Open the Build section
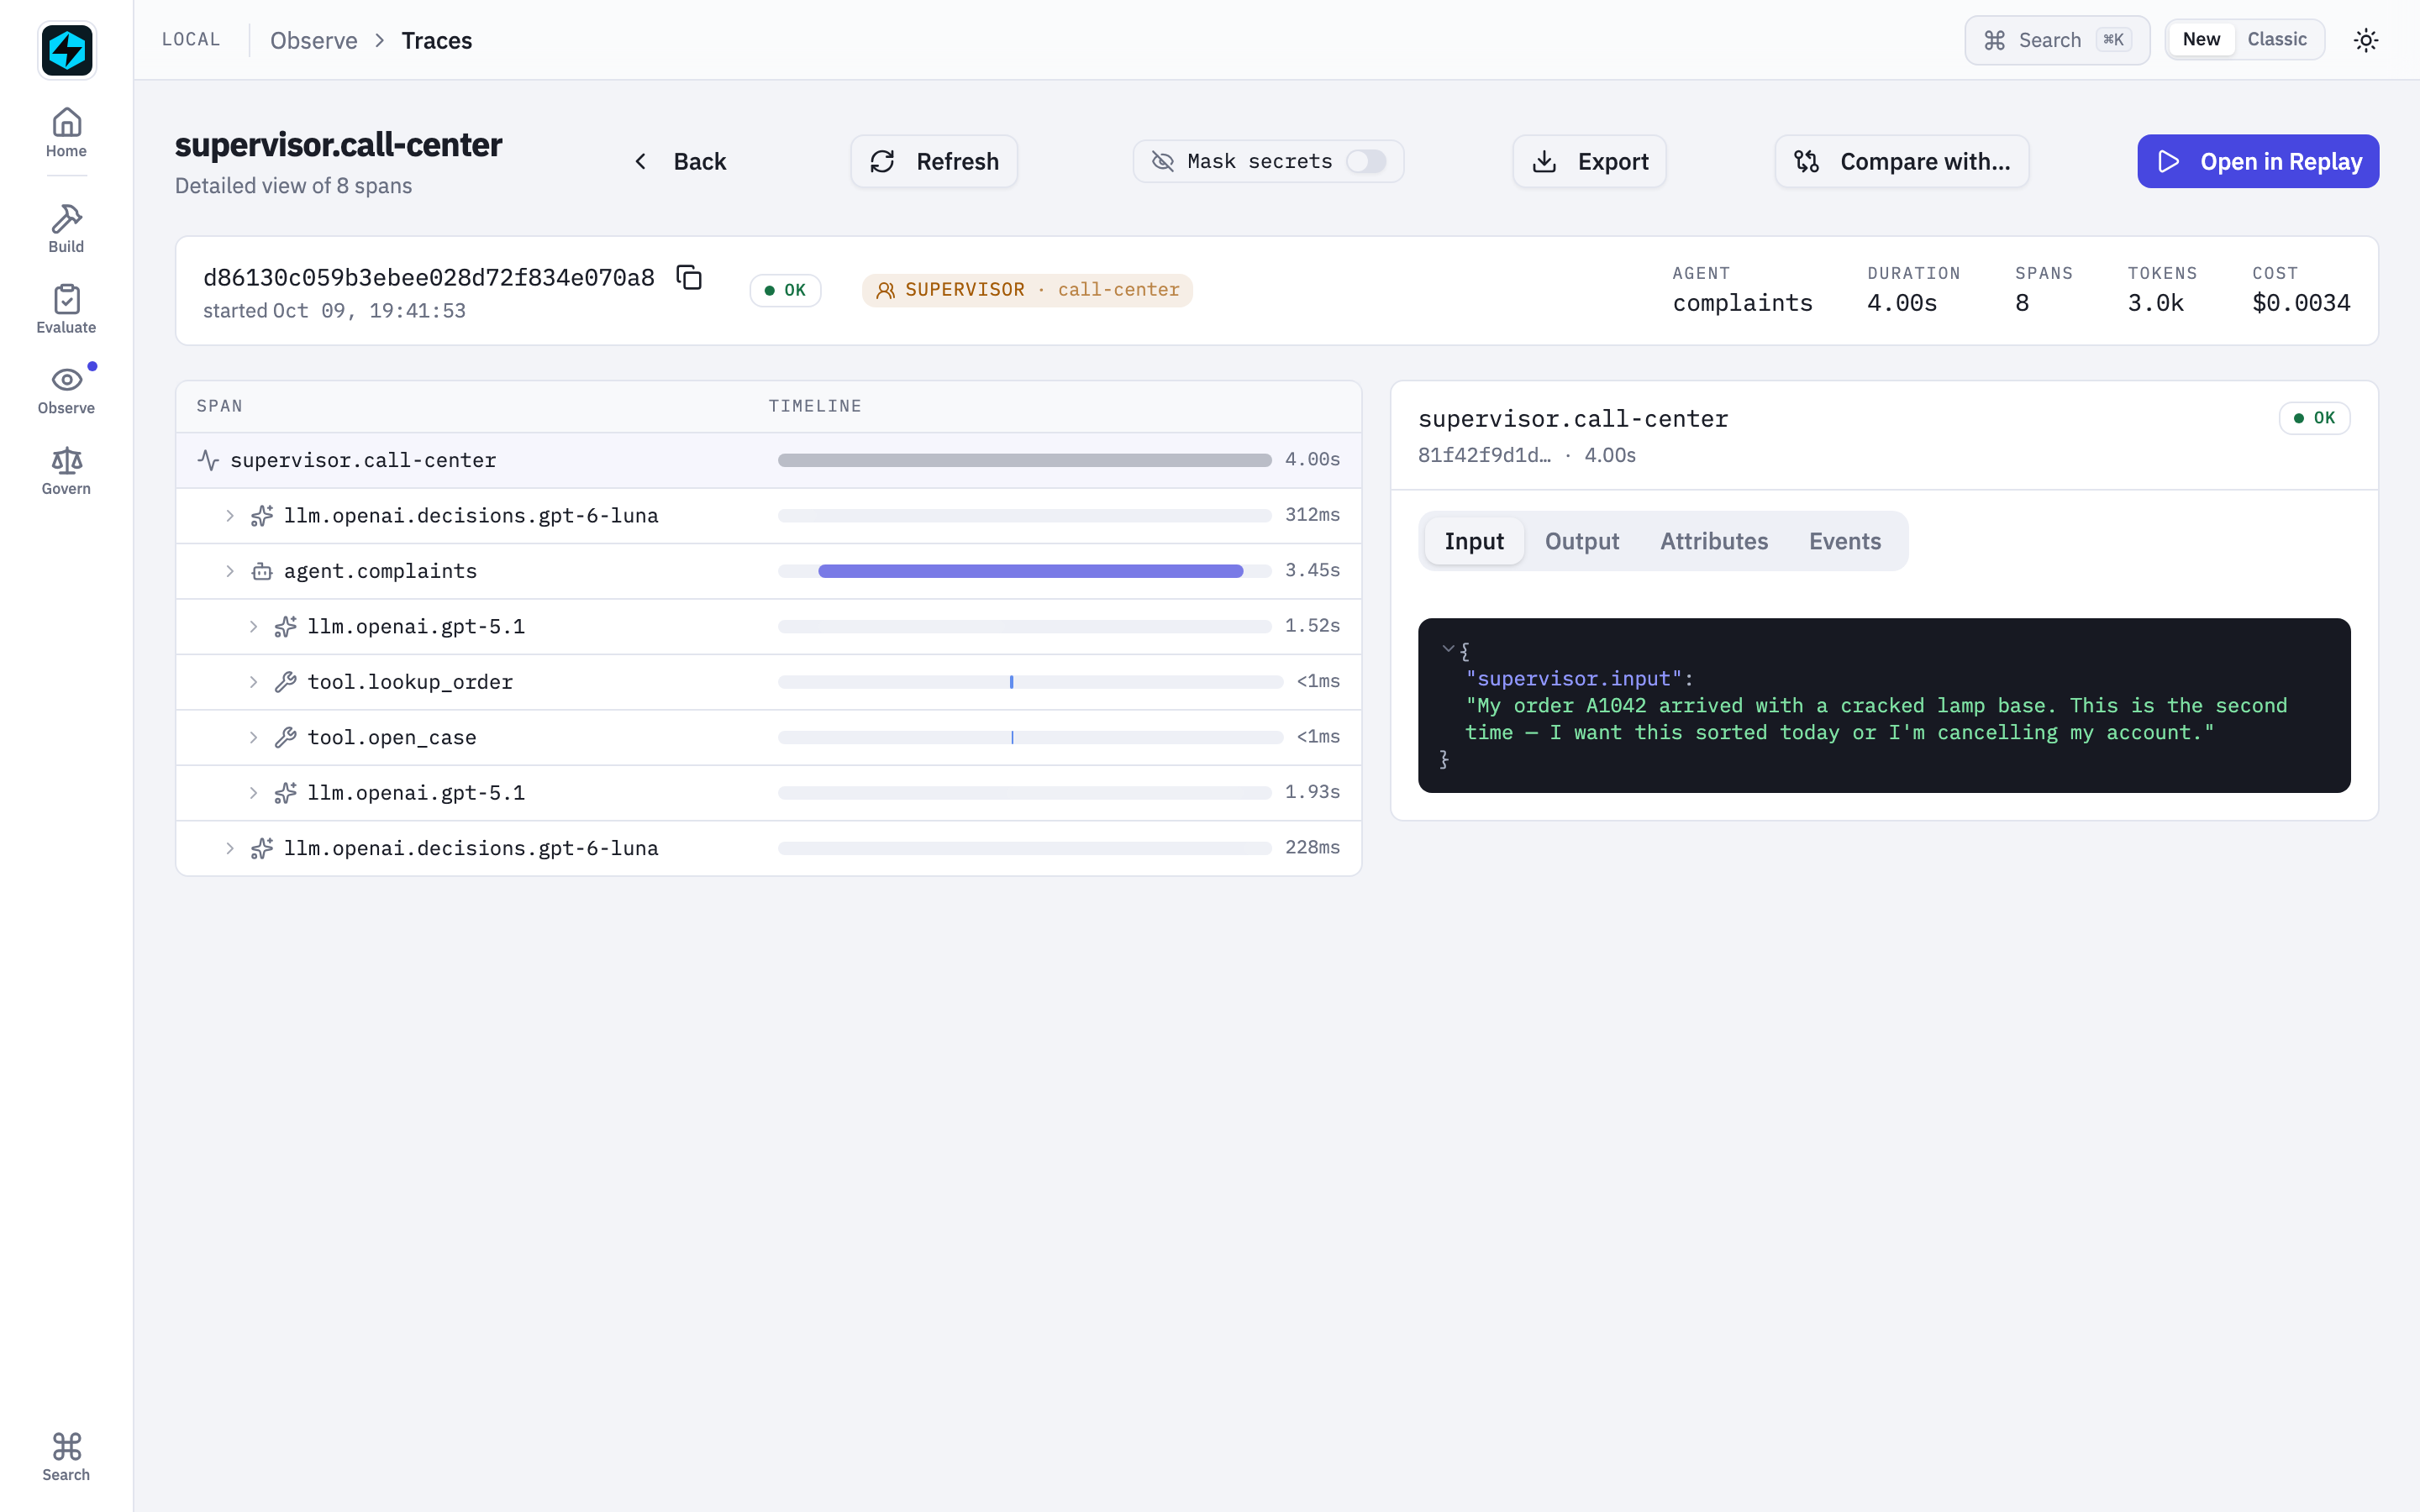This screenshot has width=2420, height=1512. 66,229
